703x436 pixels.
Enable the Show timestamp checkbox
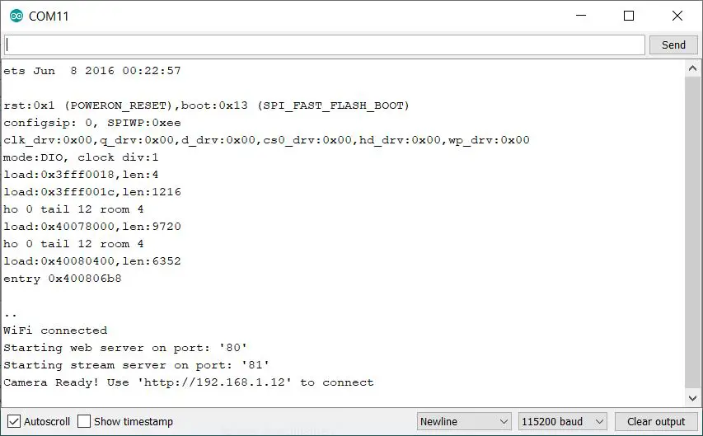point(84,422)
